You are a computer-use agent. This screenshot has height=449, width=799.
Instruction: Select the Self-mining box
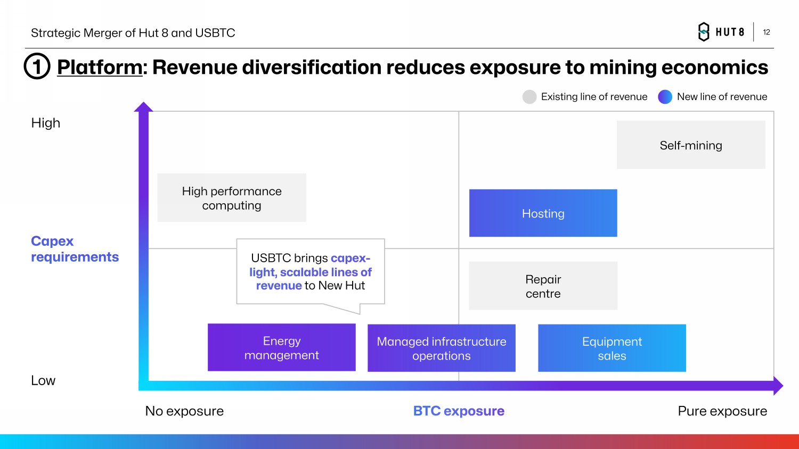click(691, 145)
